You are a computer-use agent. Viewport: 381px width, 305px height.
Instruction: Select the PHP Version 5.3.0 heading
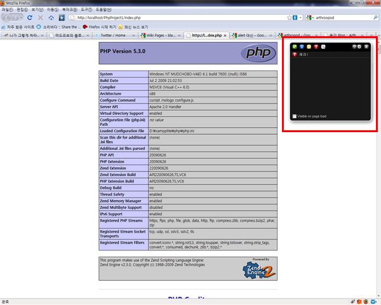click(123, 51)
